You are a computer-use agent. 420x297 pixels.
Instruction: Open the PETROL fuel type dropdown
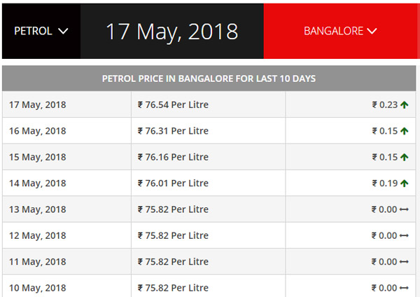41,31
